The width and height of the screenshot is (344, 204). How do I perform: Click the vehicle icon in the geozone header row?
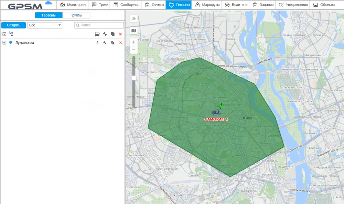(x=97, y=34)
